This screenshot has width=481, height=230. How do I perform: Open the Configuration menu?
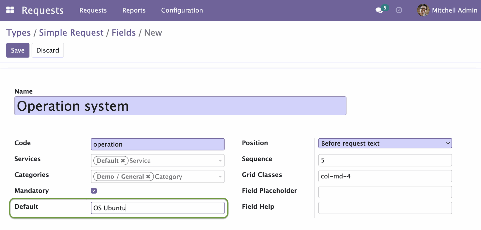click(182, 10)
